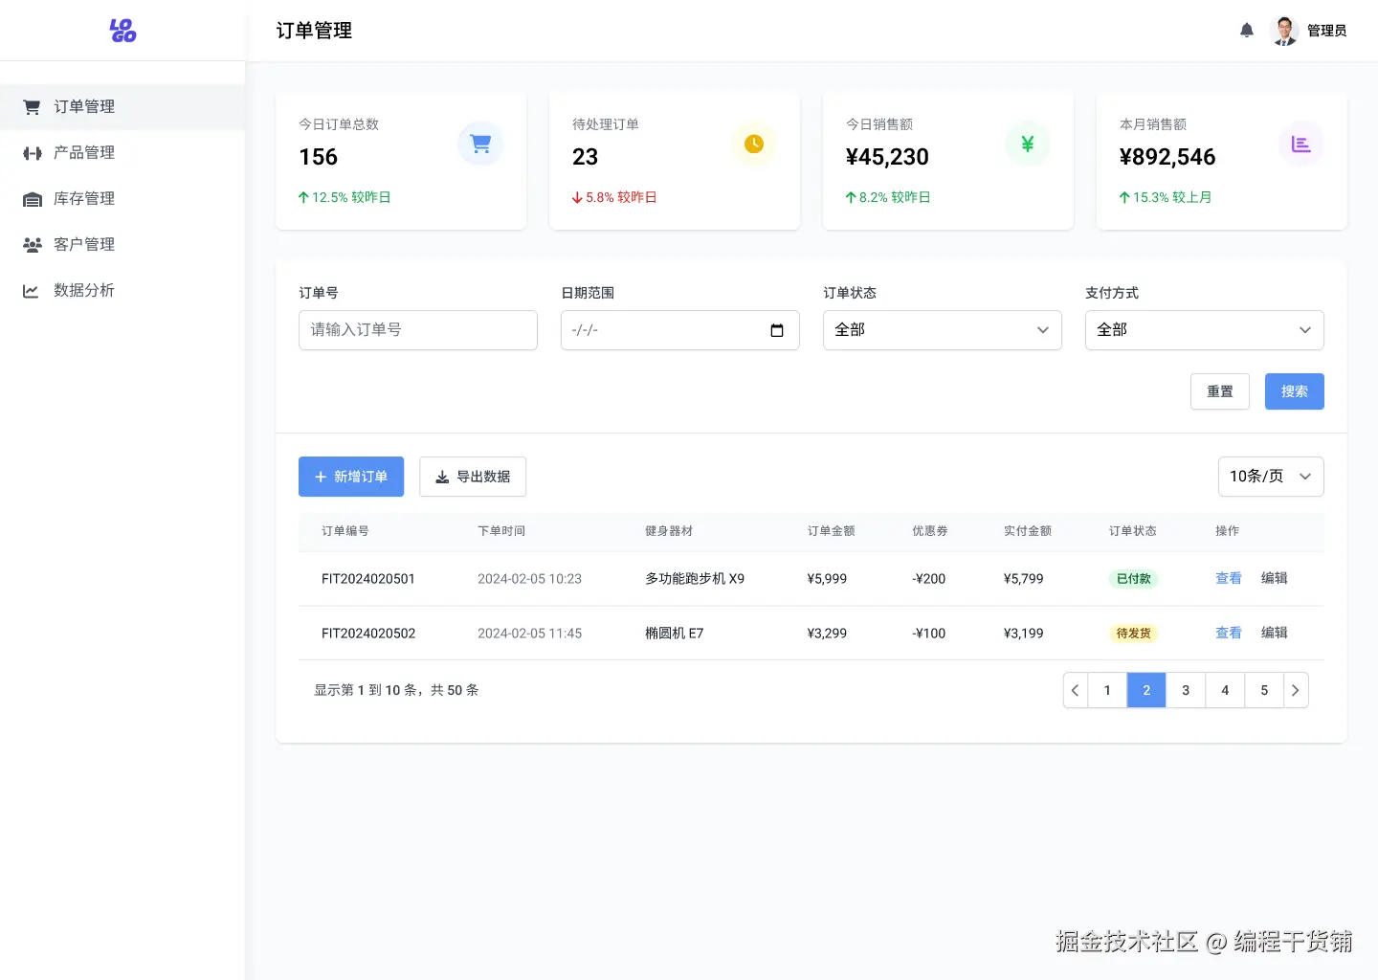Open the 订单状态 dropdown
This screenshot has height=980, width=1378.
942,329
